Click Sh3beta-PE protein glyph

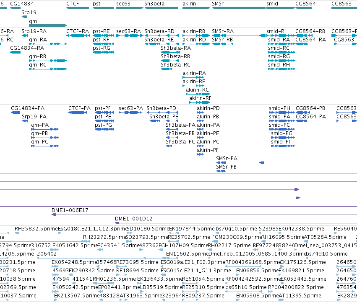point(164,121)
